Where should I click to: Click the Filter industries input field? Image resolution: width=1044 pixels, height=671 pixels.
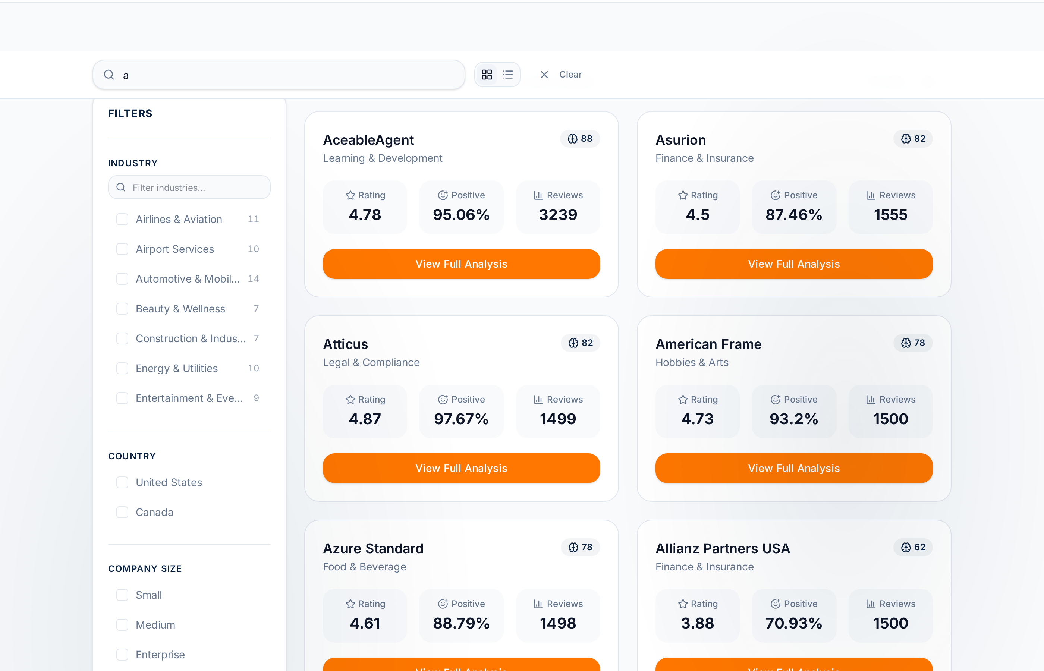(189, 188)
